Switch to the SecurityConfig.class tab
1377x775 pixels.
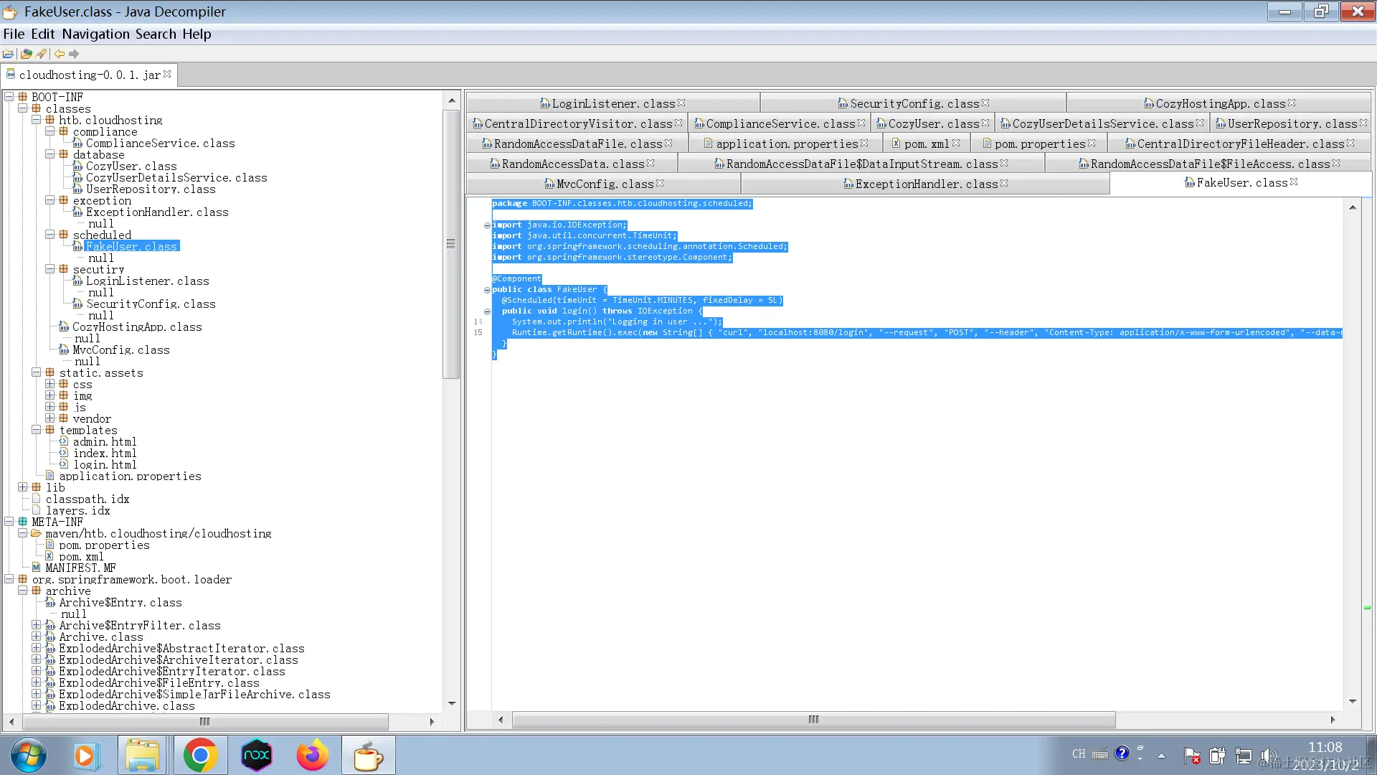(914, 103)
